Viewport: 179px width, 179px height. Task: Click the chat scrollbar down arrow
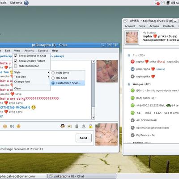[93, 118]
